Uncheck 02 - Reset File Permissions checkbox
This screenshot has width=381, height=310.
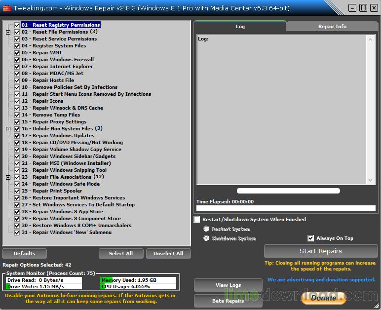pos(17,32)
